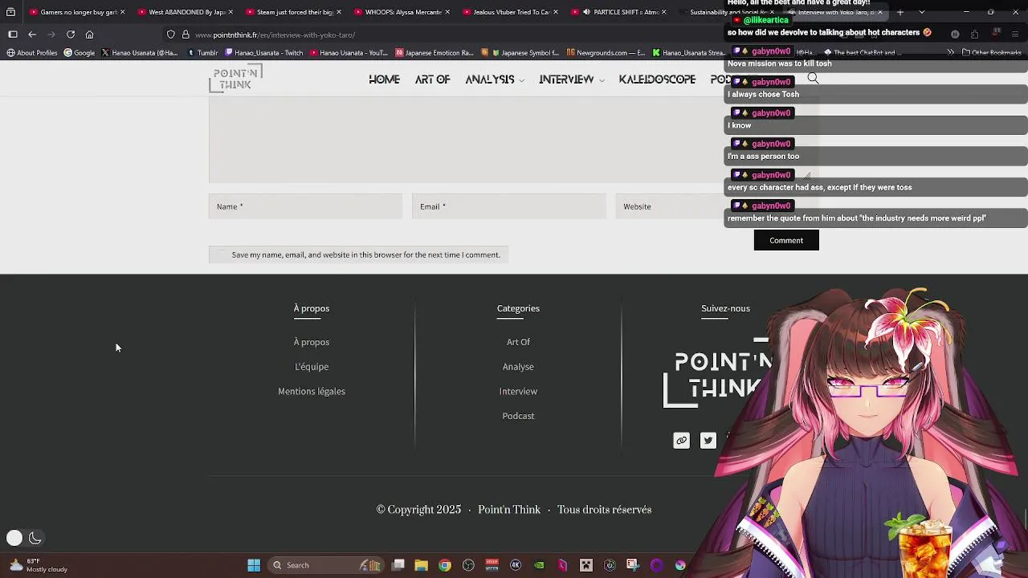Open OBS Studio from the taskbar
Screen dimensions: 1028x578
[468, 565]
